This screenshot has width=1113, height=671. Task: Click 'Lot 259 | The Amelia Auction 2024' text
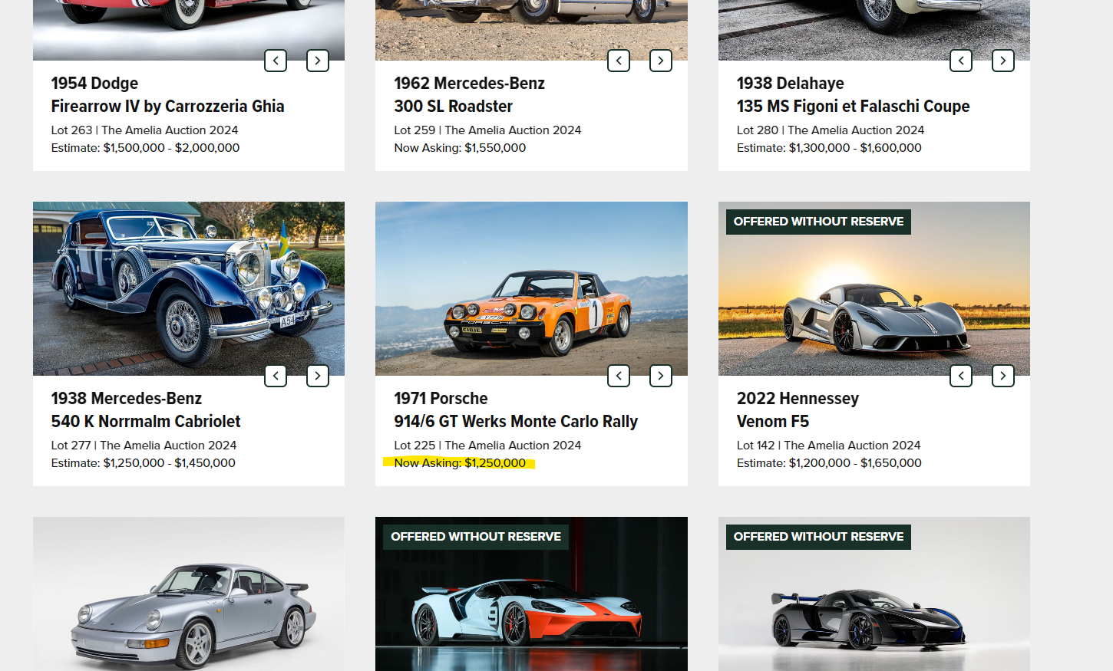pos(487,130)
